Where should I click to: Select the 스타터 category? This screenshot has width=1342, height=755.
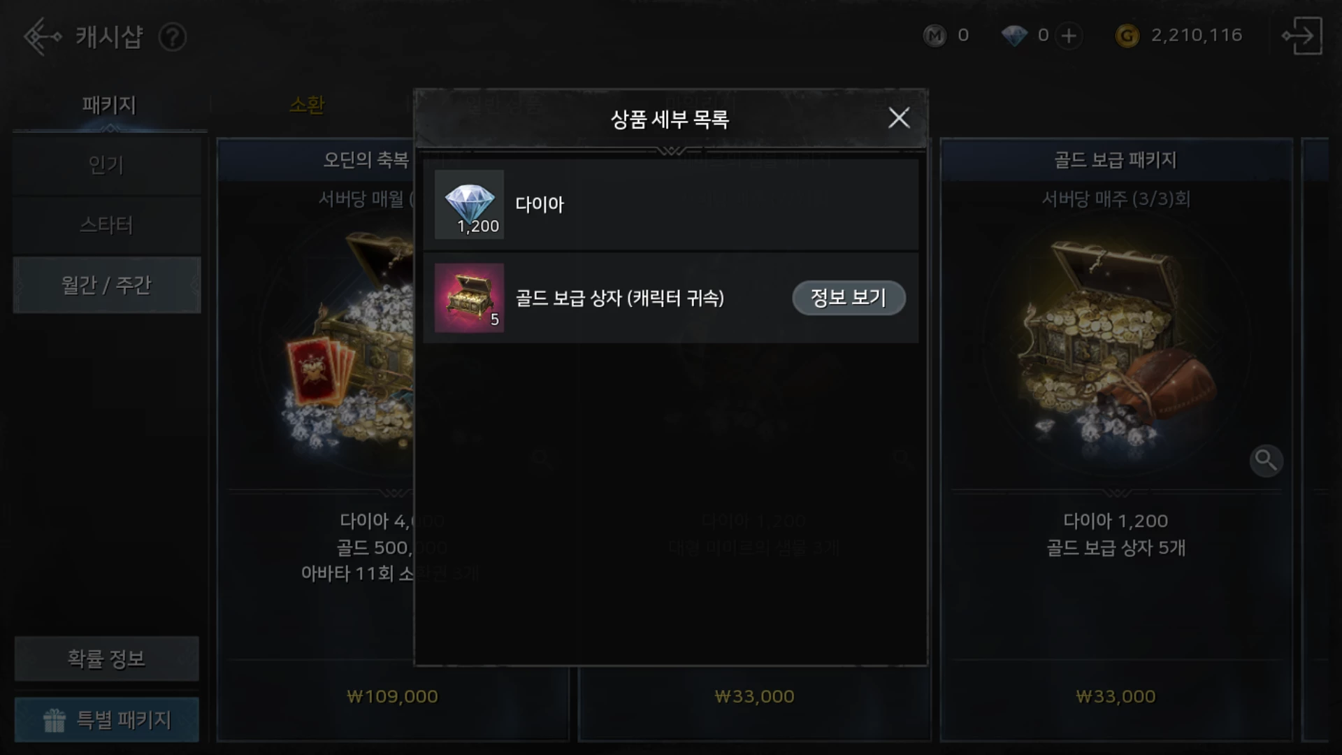click(107, 225)
